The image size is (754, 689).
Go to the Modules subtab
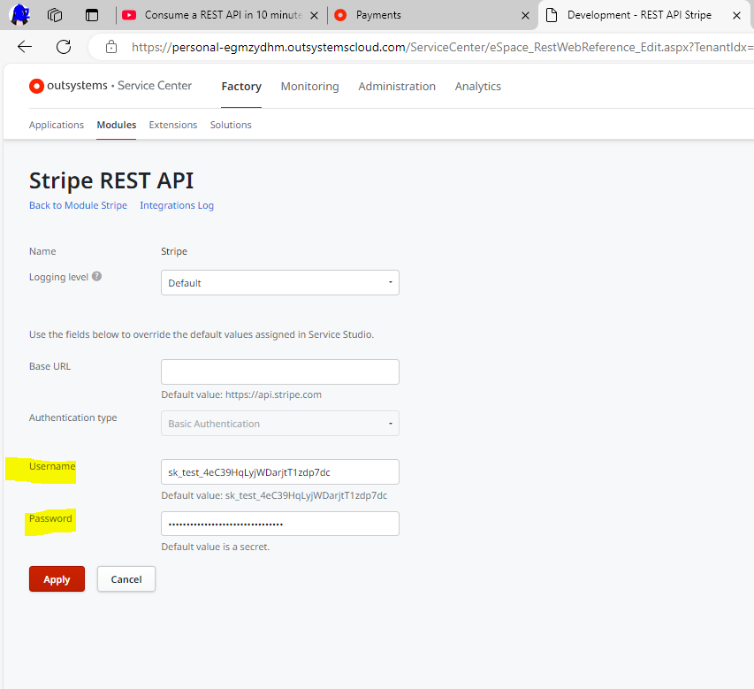[117, 125]
